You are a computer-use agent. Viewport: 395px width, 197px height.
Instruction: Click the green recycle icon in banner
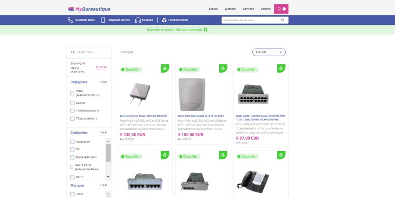[205, 30]
